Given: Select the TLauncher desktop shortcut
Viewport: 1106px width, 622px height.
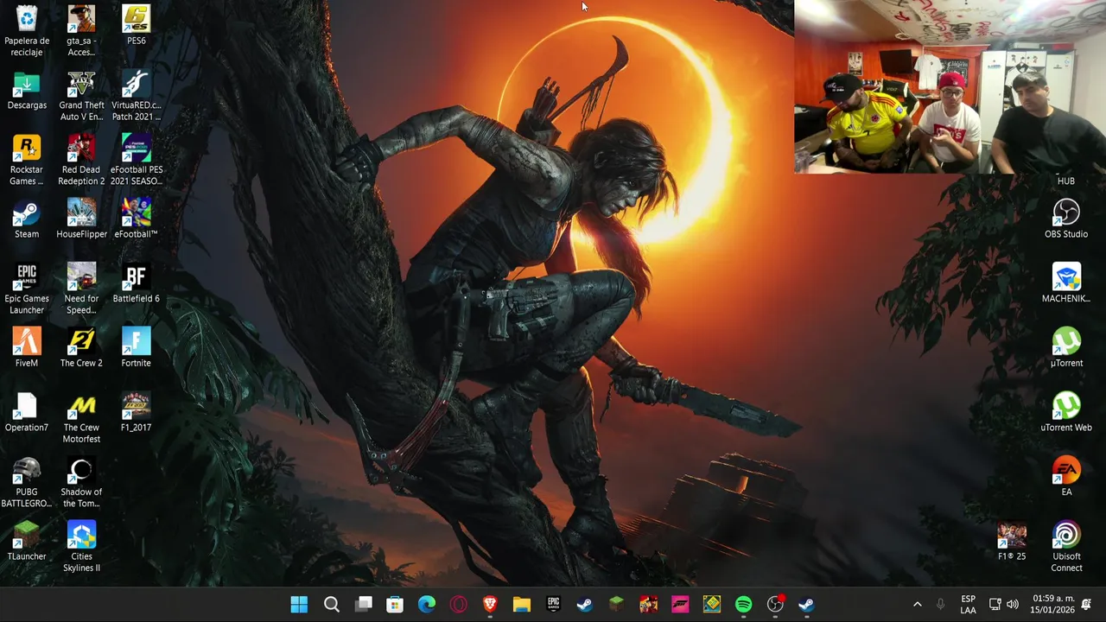Looking at the screenshot, I should (x=27, y=541).
